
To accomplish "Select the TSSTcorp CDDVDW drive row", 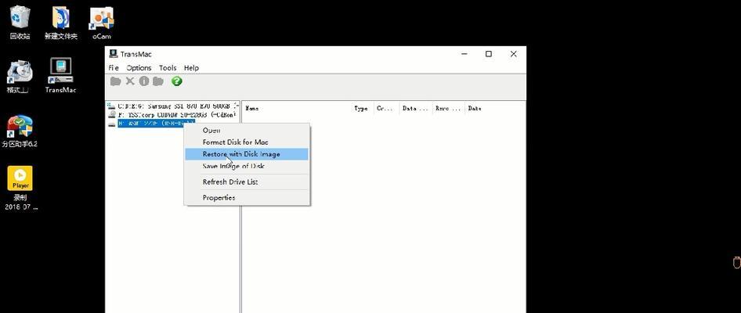I will 172,115.
